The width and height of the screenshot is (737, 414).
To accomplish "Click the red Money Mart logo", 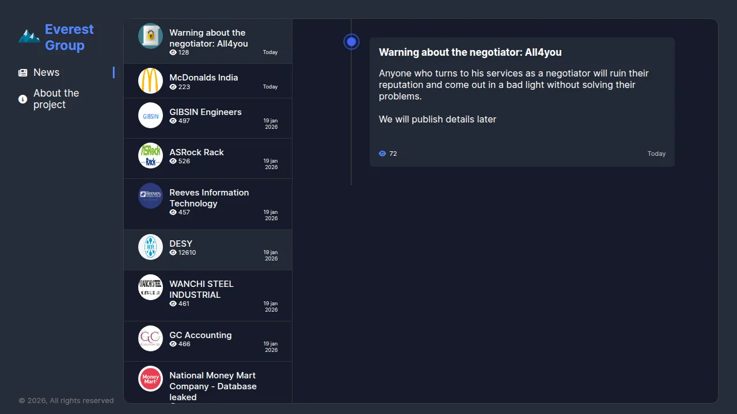I will (150, 378).
